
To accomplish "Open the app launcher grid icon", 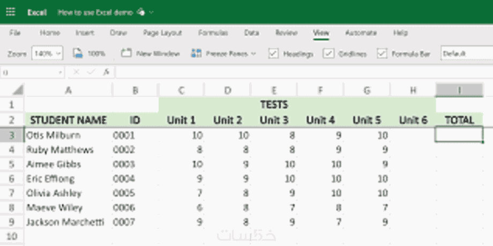I will 10,12.
